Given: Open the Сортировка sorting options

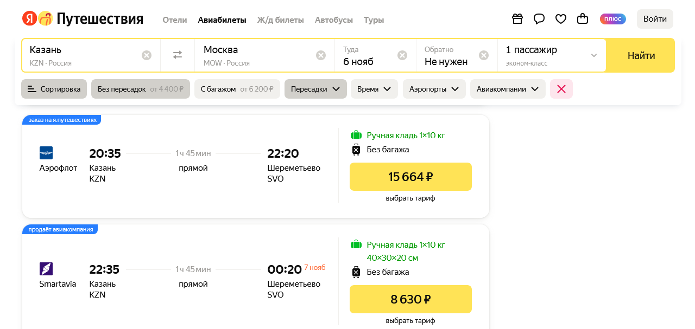Looking at the screenshot, I should pos(54,89).
